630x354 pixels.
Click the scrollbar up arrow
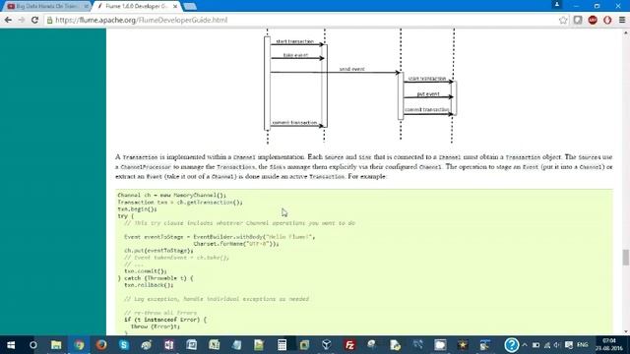[626, 32]
